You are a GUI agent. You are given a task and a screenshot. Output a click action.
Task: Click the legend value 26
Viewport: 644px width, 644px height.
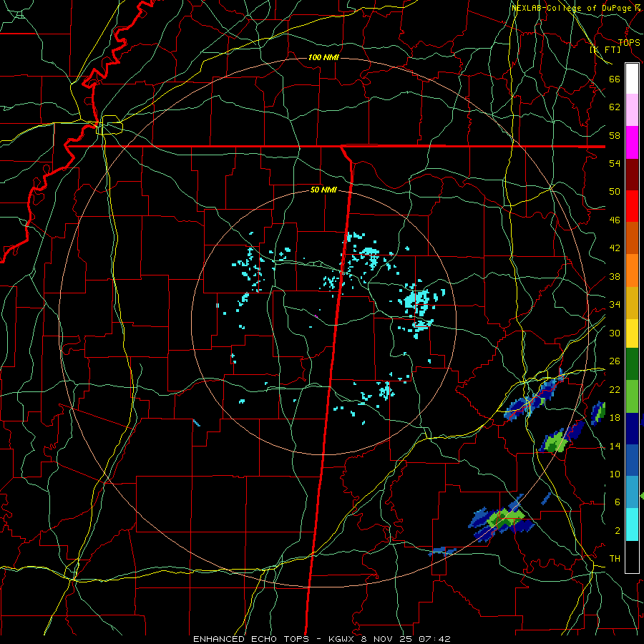tap(615, 361)
